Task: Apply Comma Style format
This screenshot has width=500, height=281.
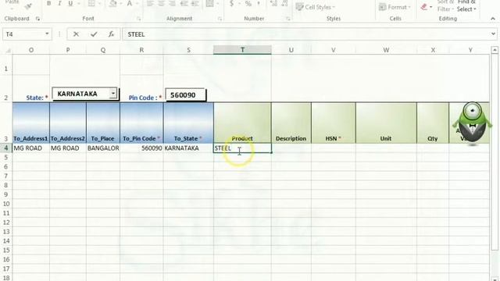Action: pyautogui.click(x=259, y=3)
